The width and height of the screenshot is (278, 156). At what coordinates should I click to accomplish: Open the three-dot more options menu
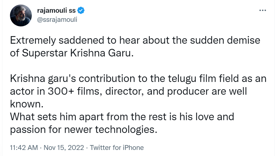tap(262, 11)
